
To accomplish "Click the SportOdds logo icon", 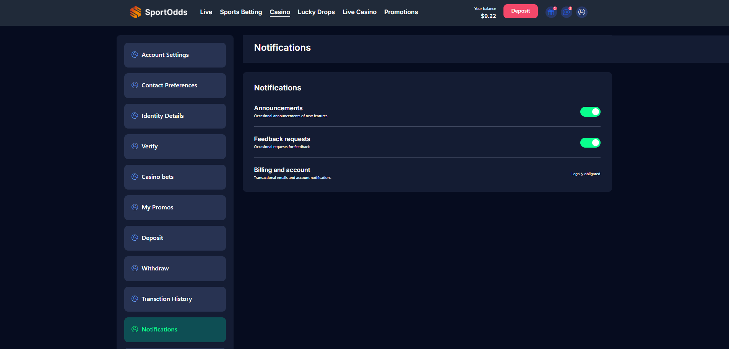I will pyautogui.click(x=136, y=12).
